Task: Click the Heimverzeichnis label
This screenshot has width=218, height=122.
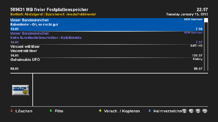Action: [x=167, y=111]
